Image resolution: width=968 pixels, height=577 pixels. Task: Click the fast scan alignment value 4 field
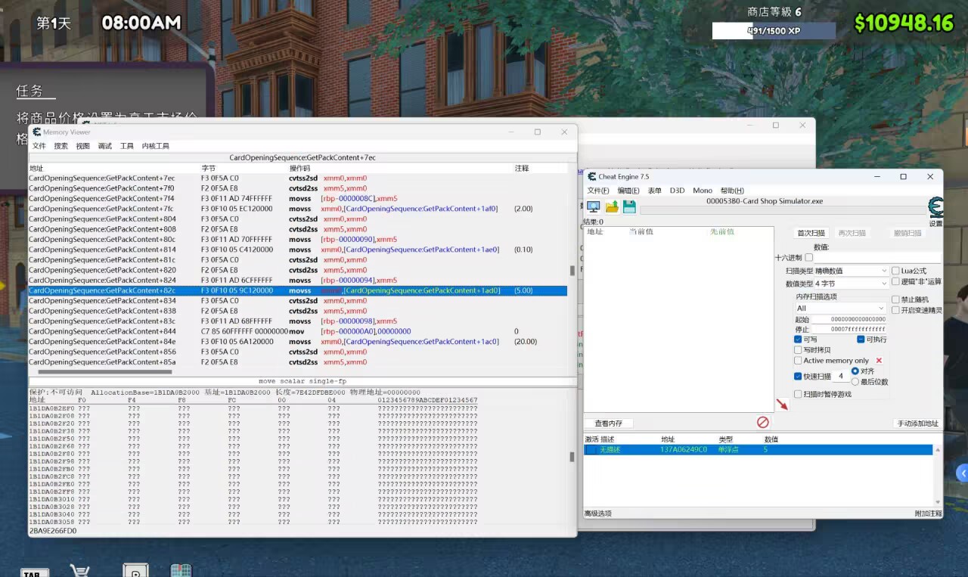click(x=840, y=376)
